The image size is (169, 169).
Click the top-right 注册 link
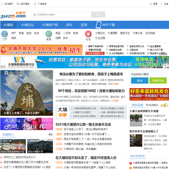[166, 4]
